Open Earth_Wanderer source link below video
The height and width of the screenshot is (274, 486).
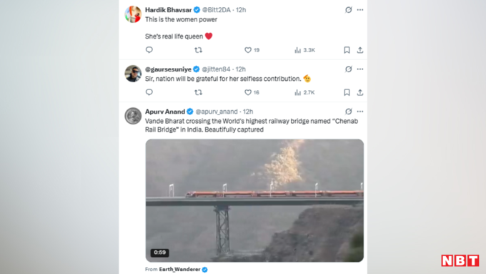[x=179, y=269]
